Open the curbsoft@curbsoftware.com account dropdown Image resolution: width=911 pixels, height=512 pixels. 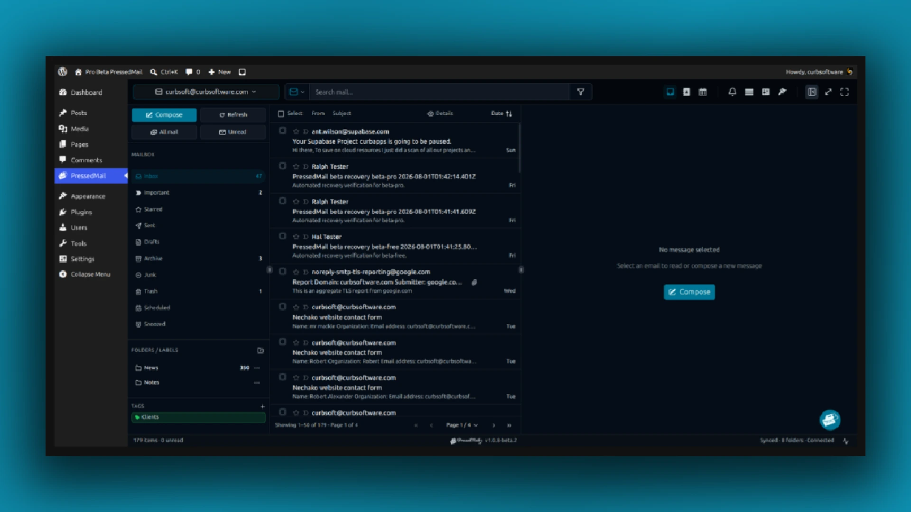pyautogui.click(x=205, y=92)
